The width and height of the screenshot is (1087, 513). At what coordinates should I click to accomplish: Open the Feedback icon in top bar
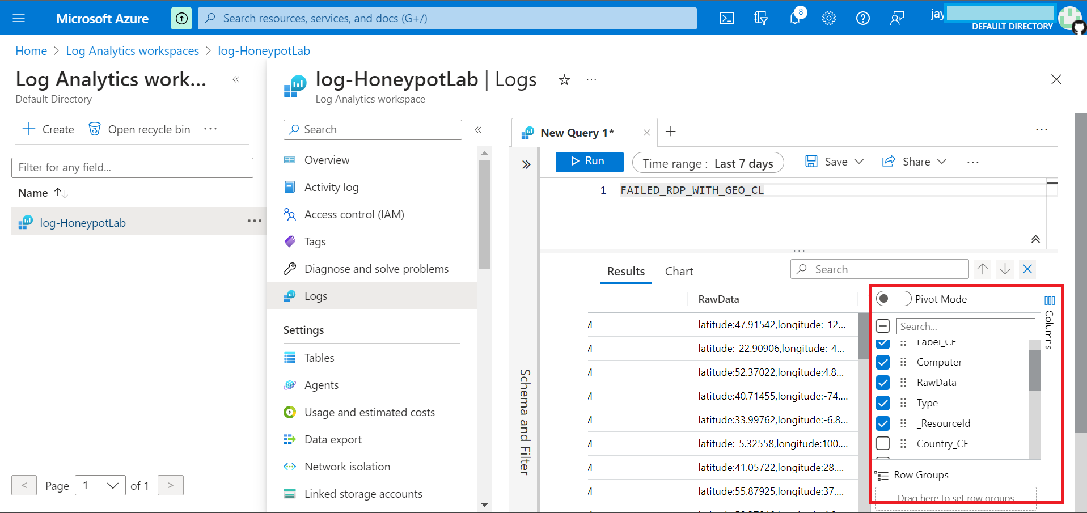(896, 18)
